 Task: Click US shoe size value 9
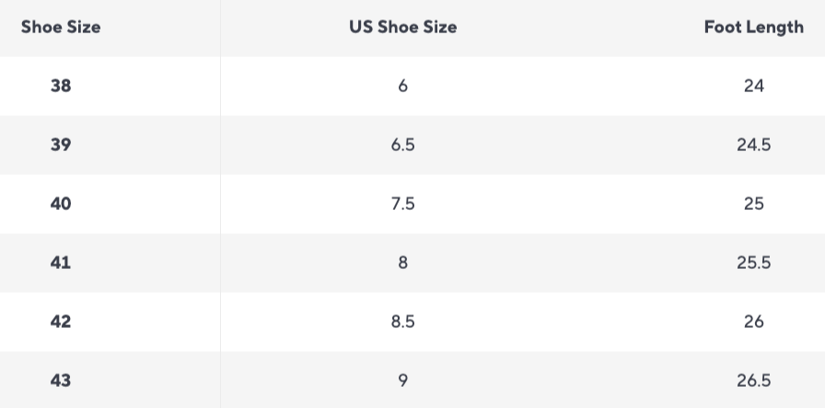403,380
